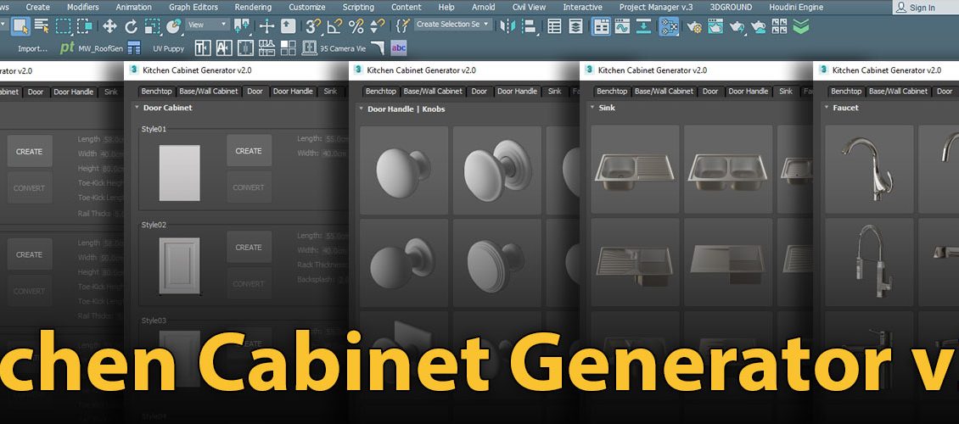959x424 pixels.
Task: Activate the Select and Move tool
Action: [x=109, y=25]
